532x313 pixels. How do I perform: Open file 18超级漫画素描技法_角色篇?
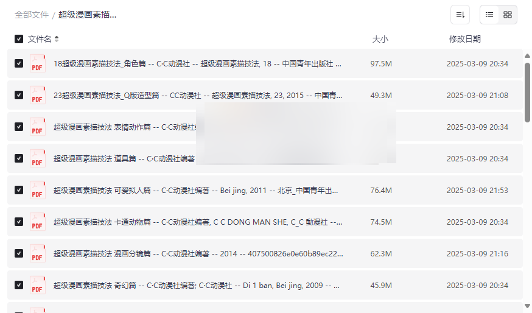pos(197,64)
